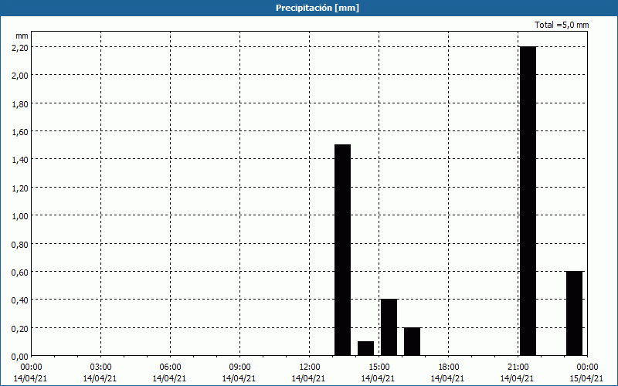Click the 1,00 y-axis label
This screenshot has height=386, width=618.
click(20, 216)
